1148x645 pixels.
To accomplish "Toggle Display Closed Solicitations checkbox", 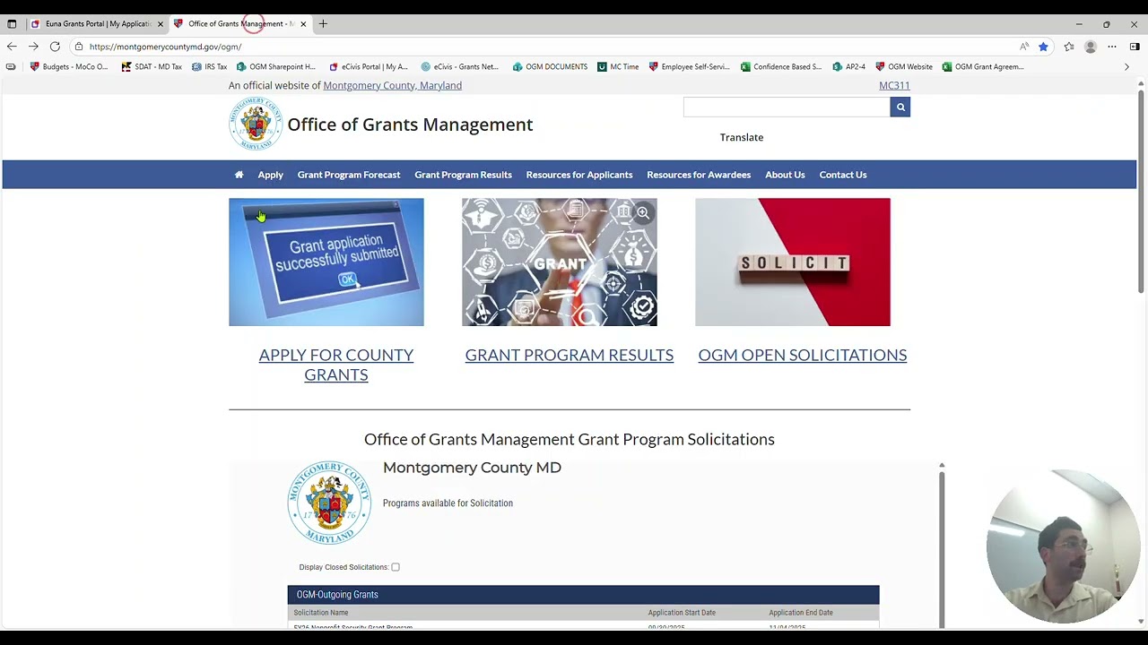I will 396,567.
